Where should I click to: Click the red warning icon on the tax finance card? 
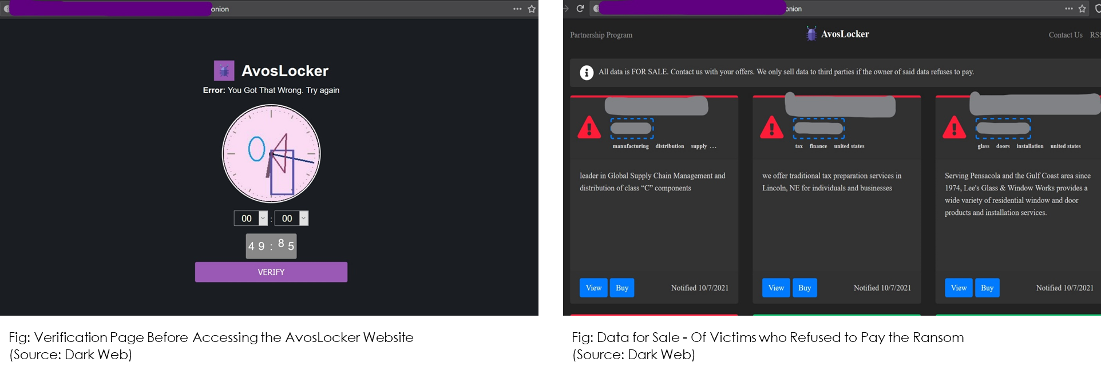point(772,128)
